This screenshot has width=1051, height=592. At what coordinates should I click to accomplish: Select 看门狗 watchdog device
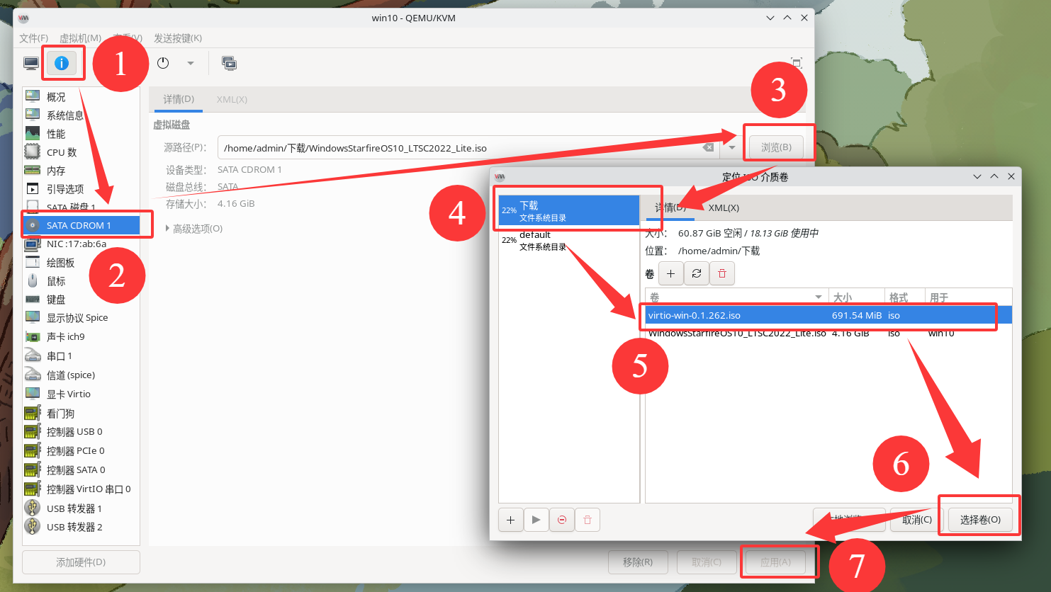pos(81,413)
